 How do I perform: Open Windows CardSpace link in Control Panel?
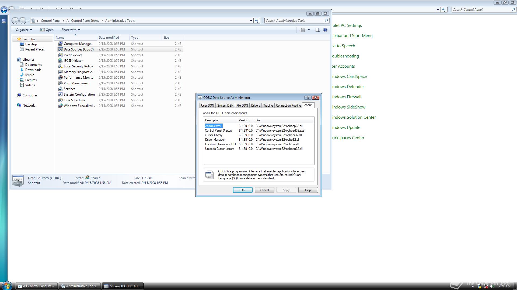coord(349,76)
